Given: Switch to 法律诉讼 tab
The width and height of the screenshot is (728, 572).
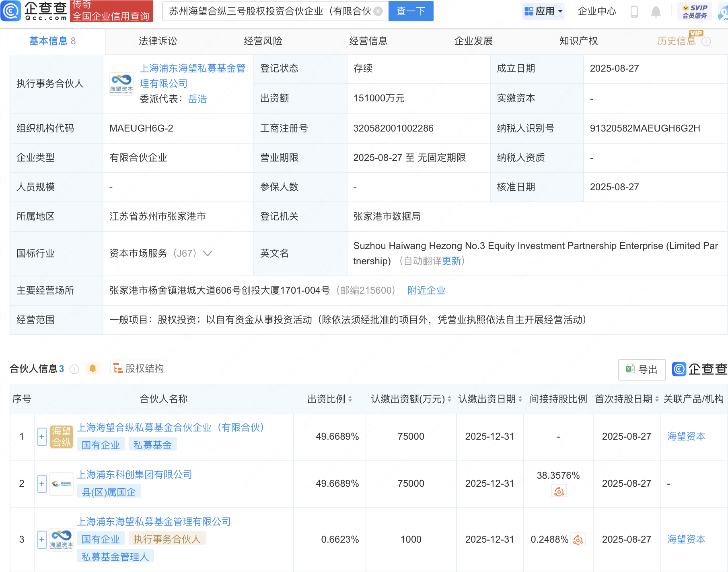Looking at the screenshot, I should 158,41.
